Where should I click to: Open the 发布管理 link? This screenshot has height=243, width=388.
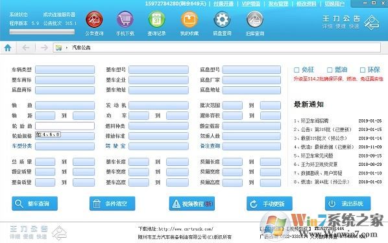point(278,4)
